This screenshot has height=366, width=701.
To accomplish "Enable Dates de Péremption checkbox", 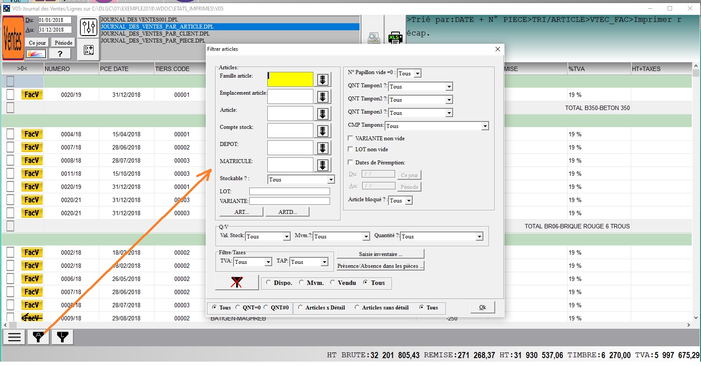I will point(350,162).
